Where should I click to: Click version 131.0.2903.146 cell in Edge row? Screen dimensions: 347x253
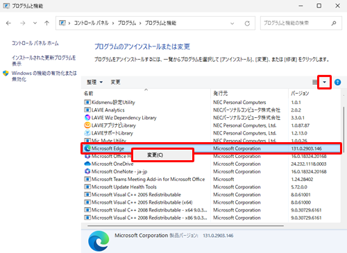[x=306, y=148]
